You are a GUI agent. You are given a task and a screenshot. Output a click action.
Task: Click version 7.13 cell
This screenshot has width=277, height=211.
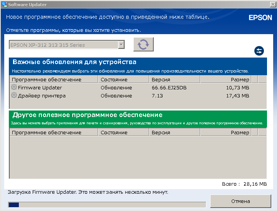(157, 96)
